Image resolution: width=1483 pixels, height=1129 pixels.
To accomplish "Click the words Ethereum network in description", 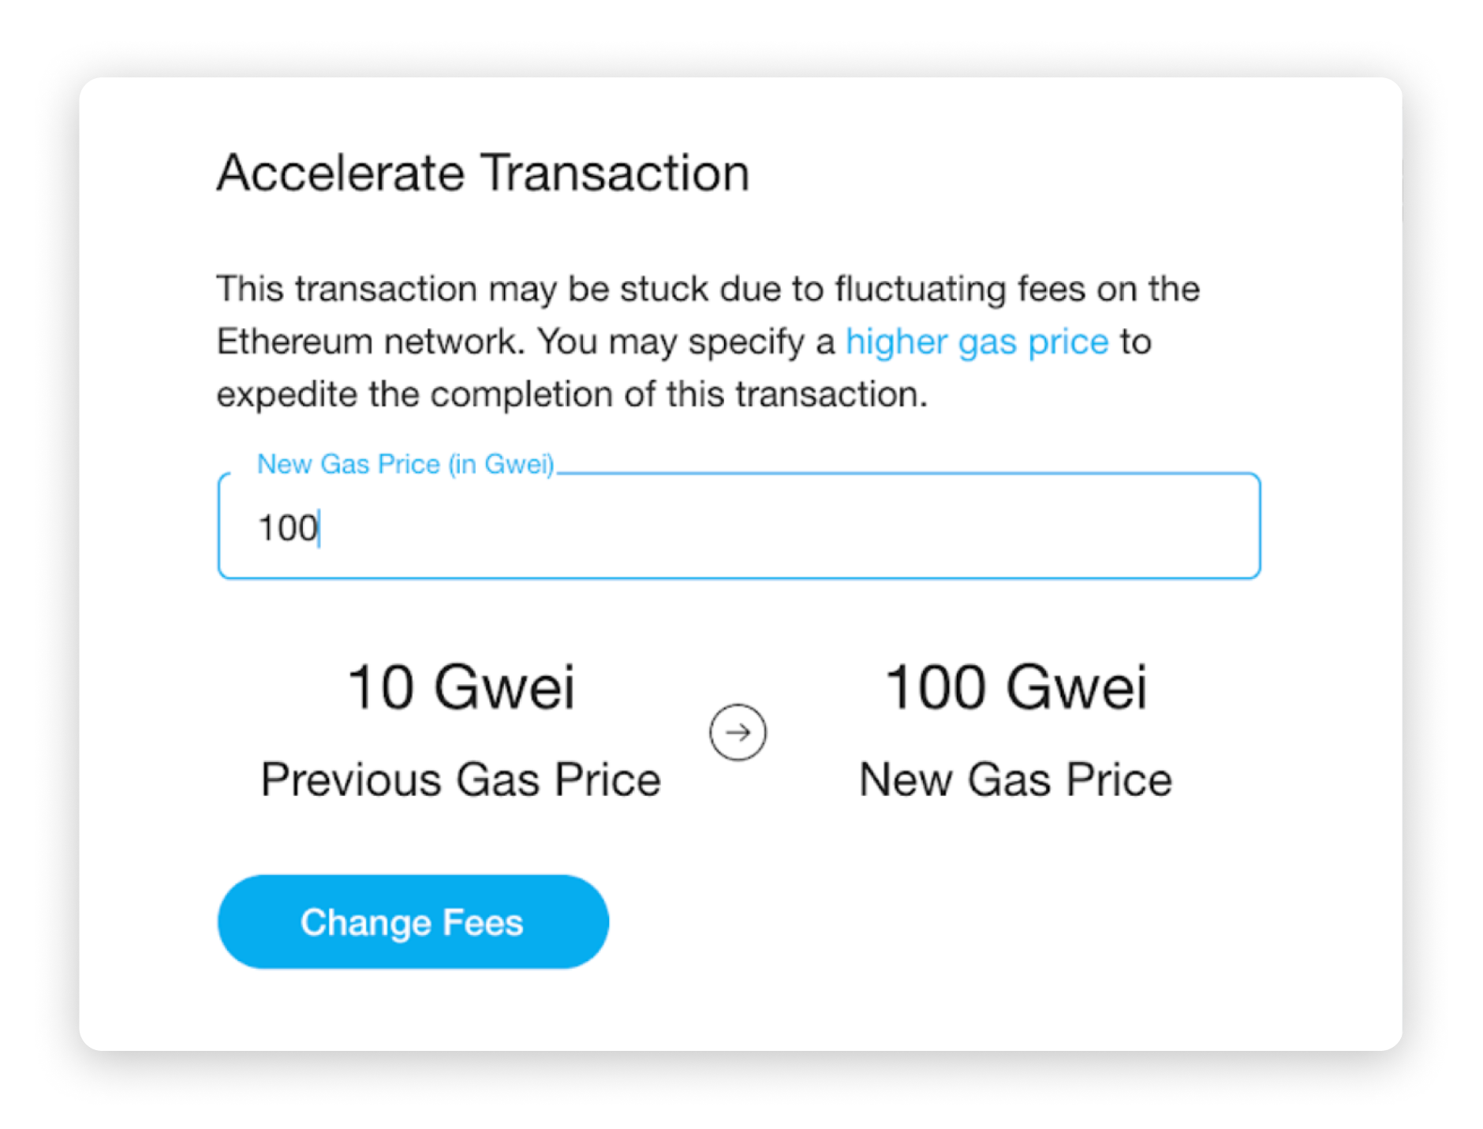I will coord(371,342).
